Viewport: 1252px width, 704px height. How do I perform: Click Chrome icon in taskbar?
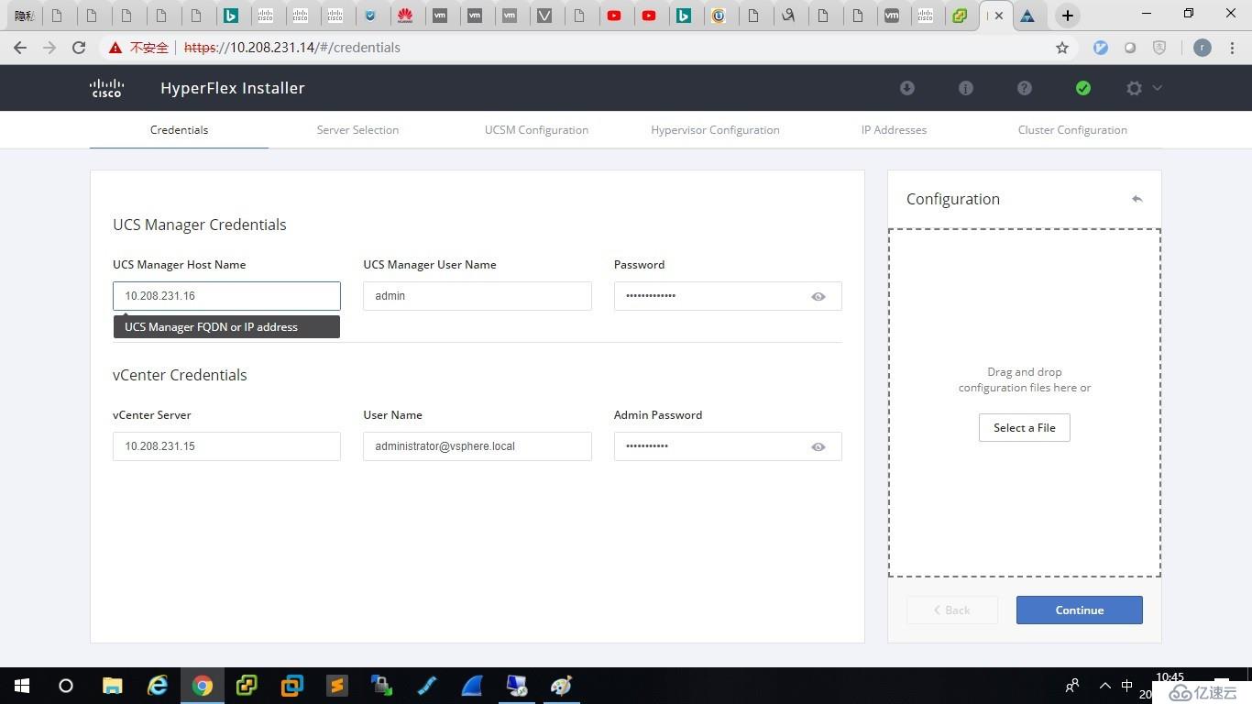coord(203,686)
